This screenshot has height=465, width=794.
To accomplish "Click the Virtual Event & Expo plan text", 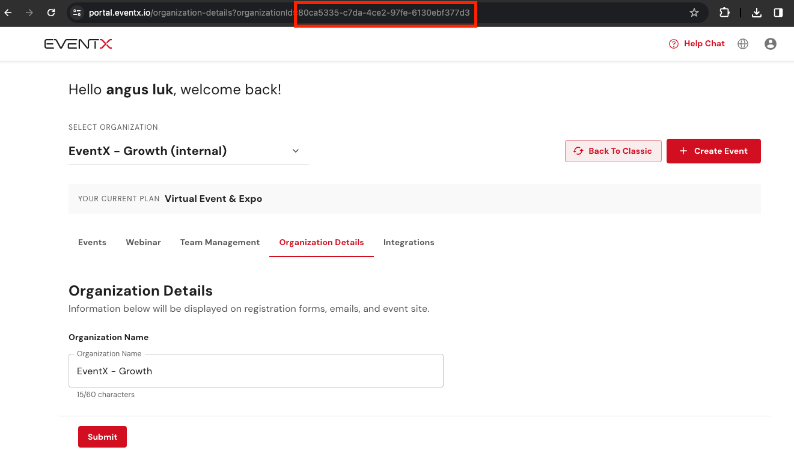I will 213,199.
